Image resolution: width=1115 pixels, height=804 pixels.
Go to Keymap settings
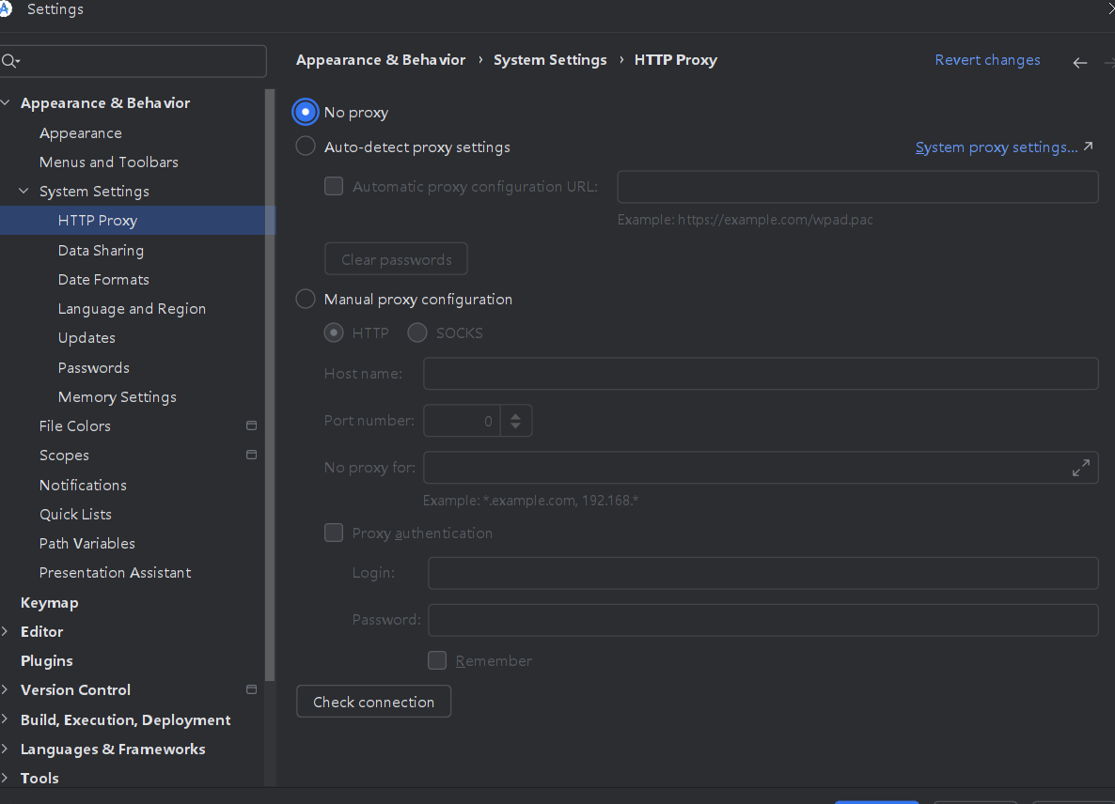coord(49,602)
